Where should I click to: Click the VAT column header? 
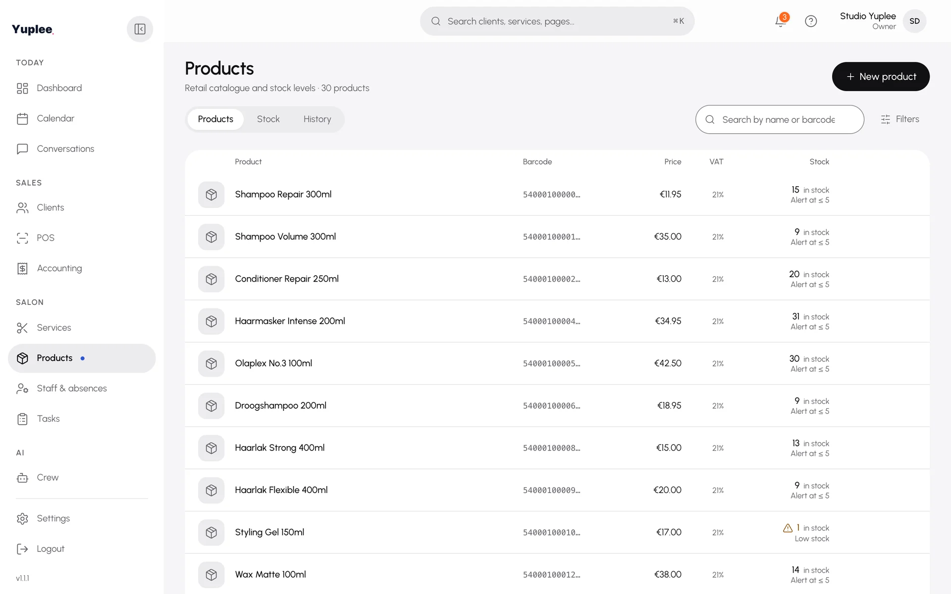716,162
